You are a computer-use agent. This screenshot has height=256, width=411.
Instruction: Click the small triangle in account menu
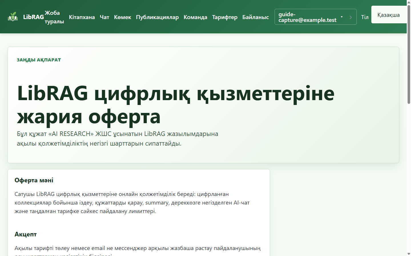point(342,17)
